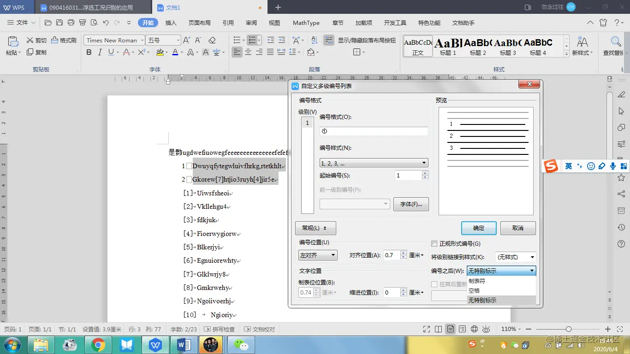Apply center paragraph alignment
Viewport: 630px width, 354px height.
point(248,52)
